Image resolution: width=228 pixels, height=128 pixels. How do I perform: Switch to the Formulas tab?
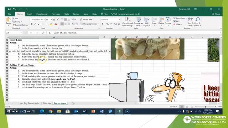pyautogui.click(x=56, y=14)
